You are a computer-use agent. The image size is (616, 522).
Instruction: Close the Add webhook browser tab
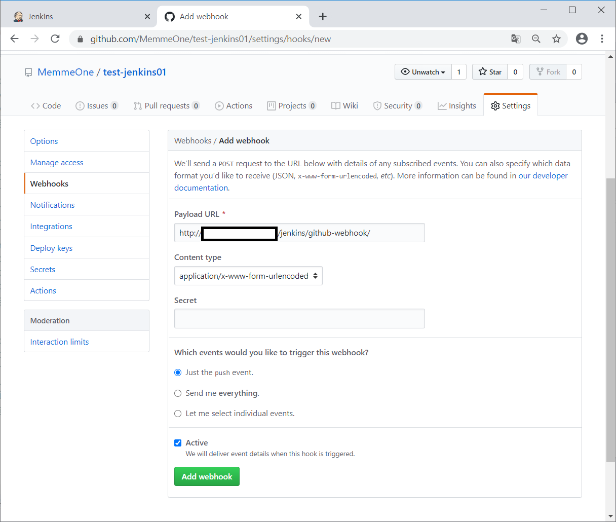click(298, 17)
